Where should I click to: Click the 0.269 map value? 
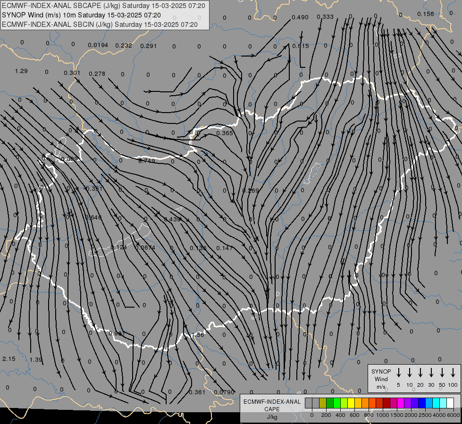coord(251,191)
